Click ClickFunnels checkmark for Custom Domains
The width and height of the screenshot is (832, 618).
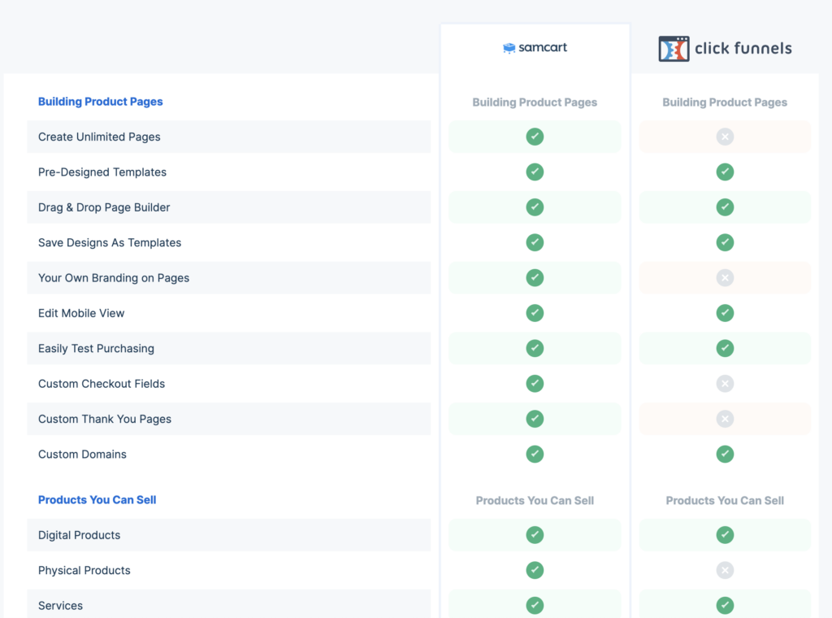tap(725, 454)
